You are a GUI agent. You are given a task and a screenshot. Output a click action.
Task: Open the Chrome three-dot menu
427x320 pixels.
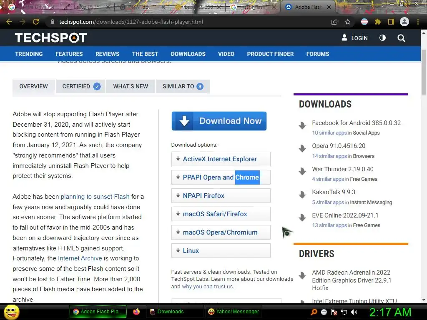pos(418,22)
